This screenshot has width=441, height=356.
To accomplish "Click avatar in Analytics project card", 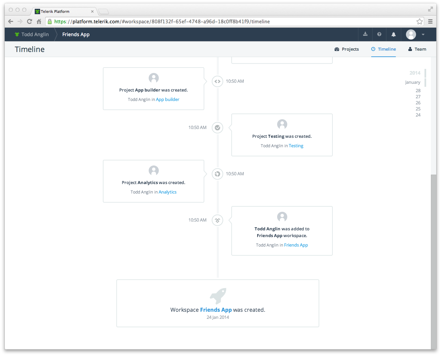I will click(154, 171).
